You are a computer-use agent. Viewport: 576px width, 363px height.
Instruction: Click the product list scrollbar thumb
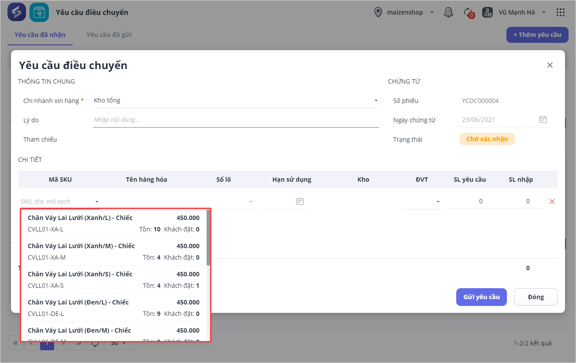point(208,238)
